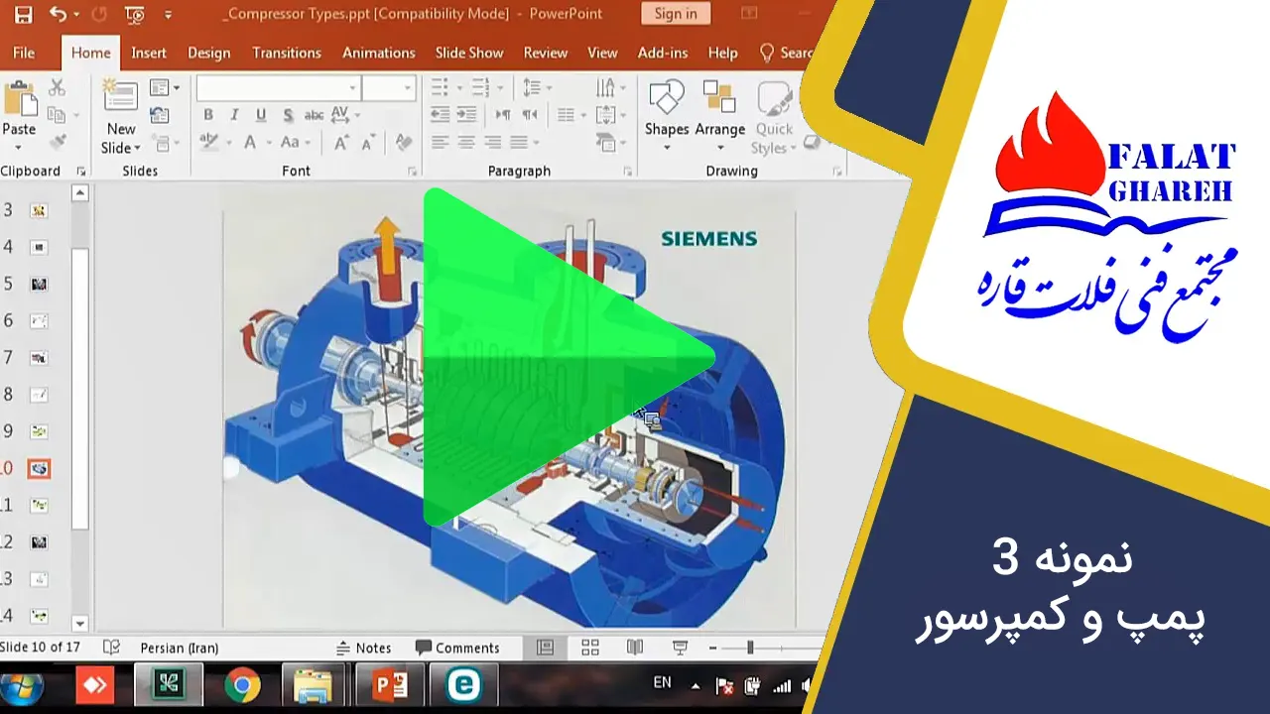Click Persian (Iran) language in status bar
This screenshot has width=1270, height=714.
coord(180,648)
